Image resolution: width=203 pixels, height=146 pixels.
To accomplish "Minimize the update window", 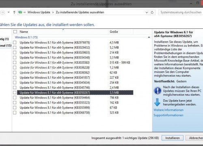I will [191, 3].
